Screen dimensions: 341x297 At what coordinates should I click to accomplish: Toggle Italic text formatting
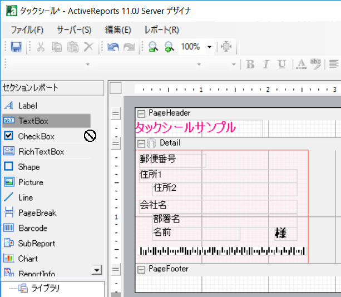coord(266,64)
